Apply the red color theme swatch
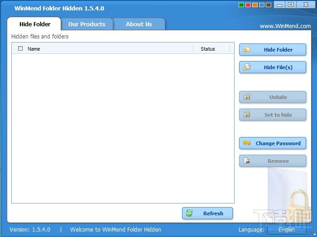Screen dimensions: 317x237 coord(248,5)
